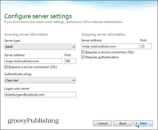
Task: Click the Configure server settings heading
Action: pyautogui.click(x=38, y=16)
